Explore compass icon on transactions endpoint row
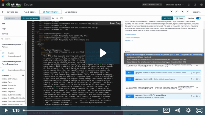 pyautogui.click(x=196, y=96)
